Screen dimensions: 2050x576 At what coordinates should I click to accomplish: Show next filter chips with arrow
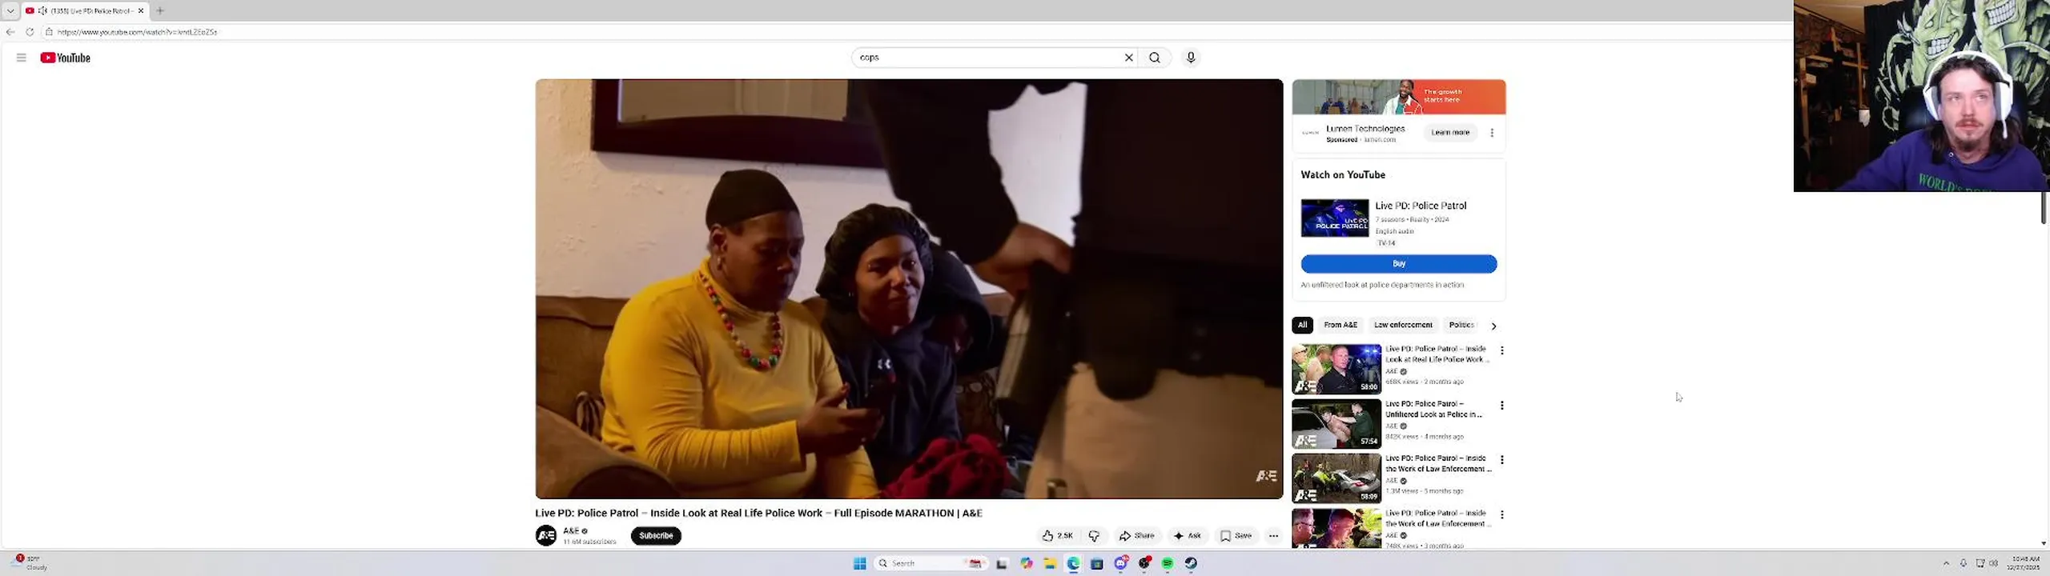click(x=1493, y=326)
